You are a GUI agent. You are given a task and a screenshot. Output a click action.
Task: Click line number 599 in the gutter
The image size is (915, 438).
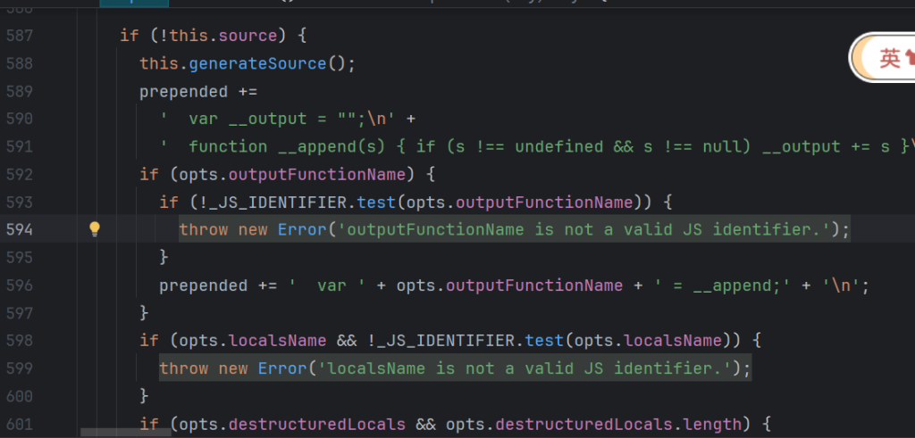click(x=20, y=368)
